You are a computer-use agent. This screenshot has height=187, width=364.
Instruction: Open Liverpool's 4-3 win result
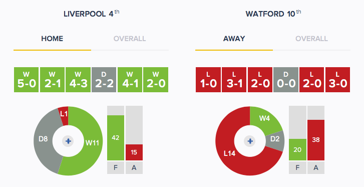[x=78, y=80]
